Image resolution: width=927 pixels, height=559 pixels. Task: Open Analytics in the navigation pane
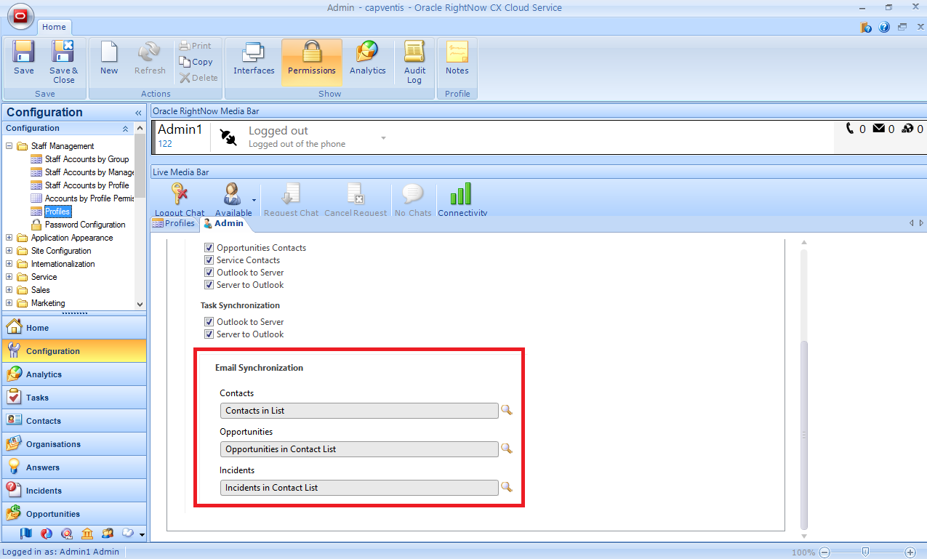pos(44,374)
